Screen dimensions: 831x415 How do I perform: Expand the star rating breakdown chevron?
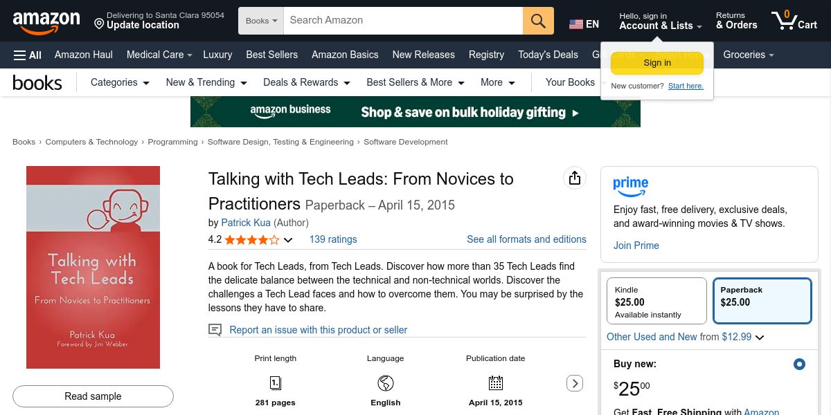tap(288, 240)
